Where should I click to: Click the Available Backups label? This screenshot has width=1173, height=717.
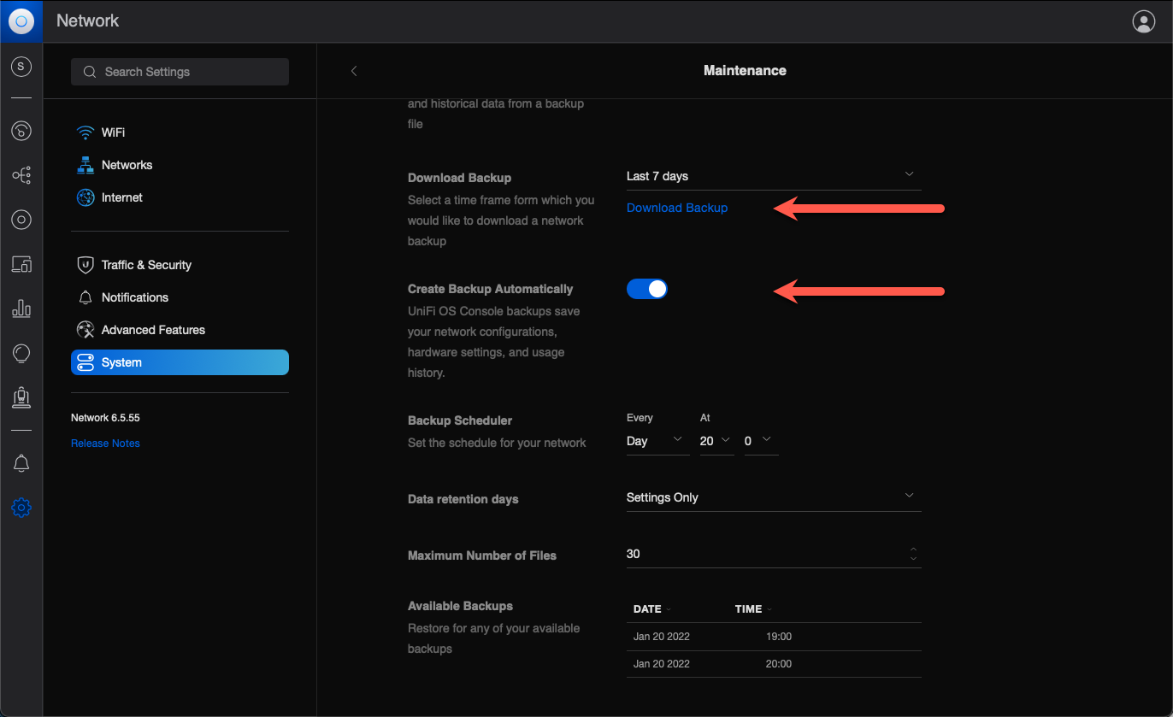pos(460,606)
